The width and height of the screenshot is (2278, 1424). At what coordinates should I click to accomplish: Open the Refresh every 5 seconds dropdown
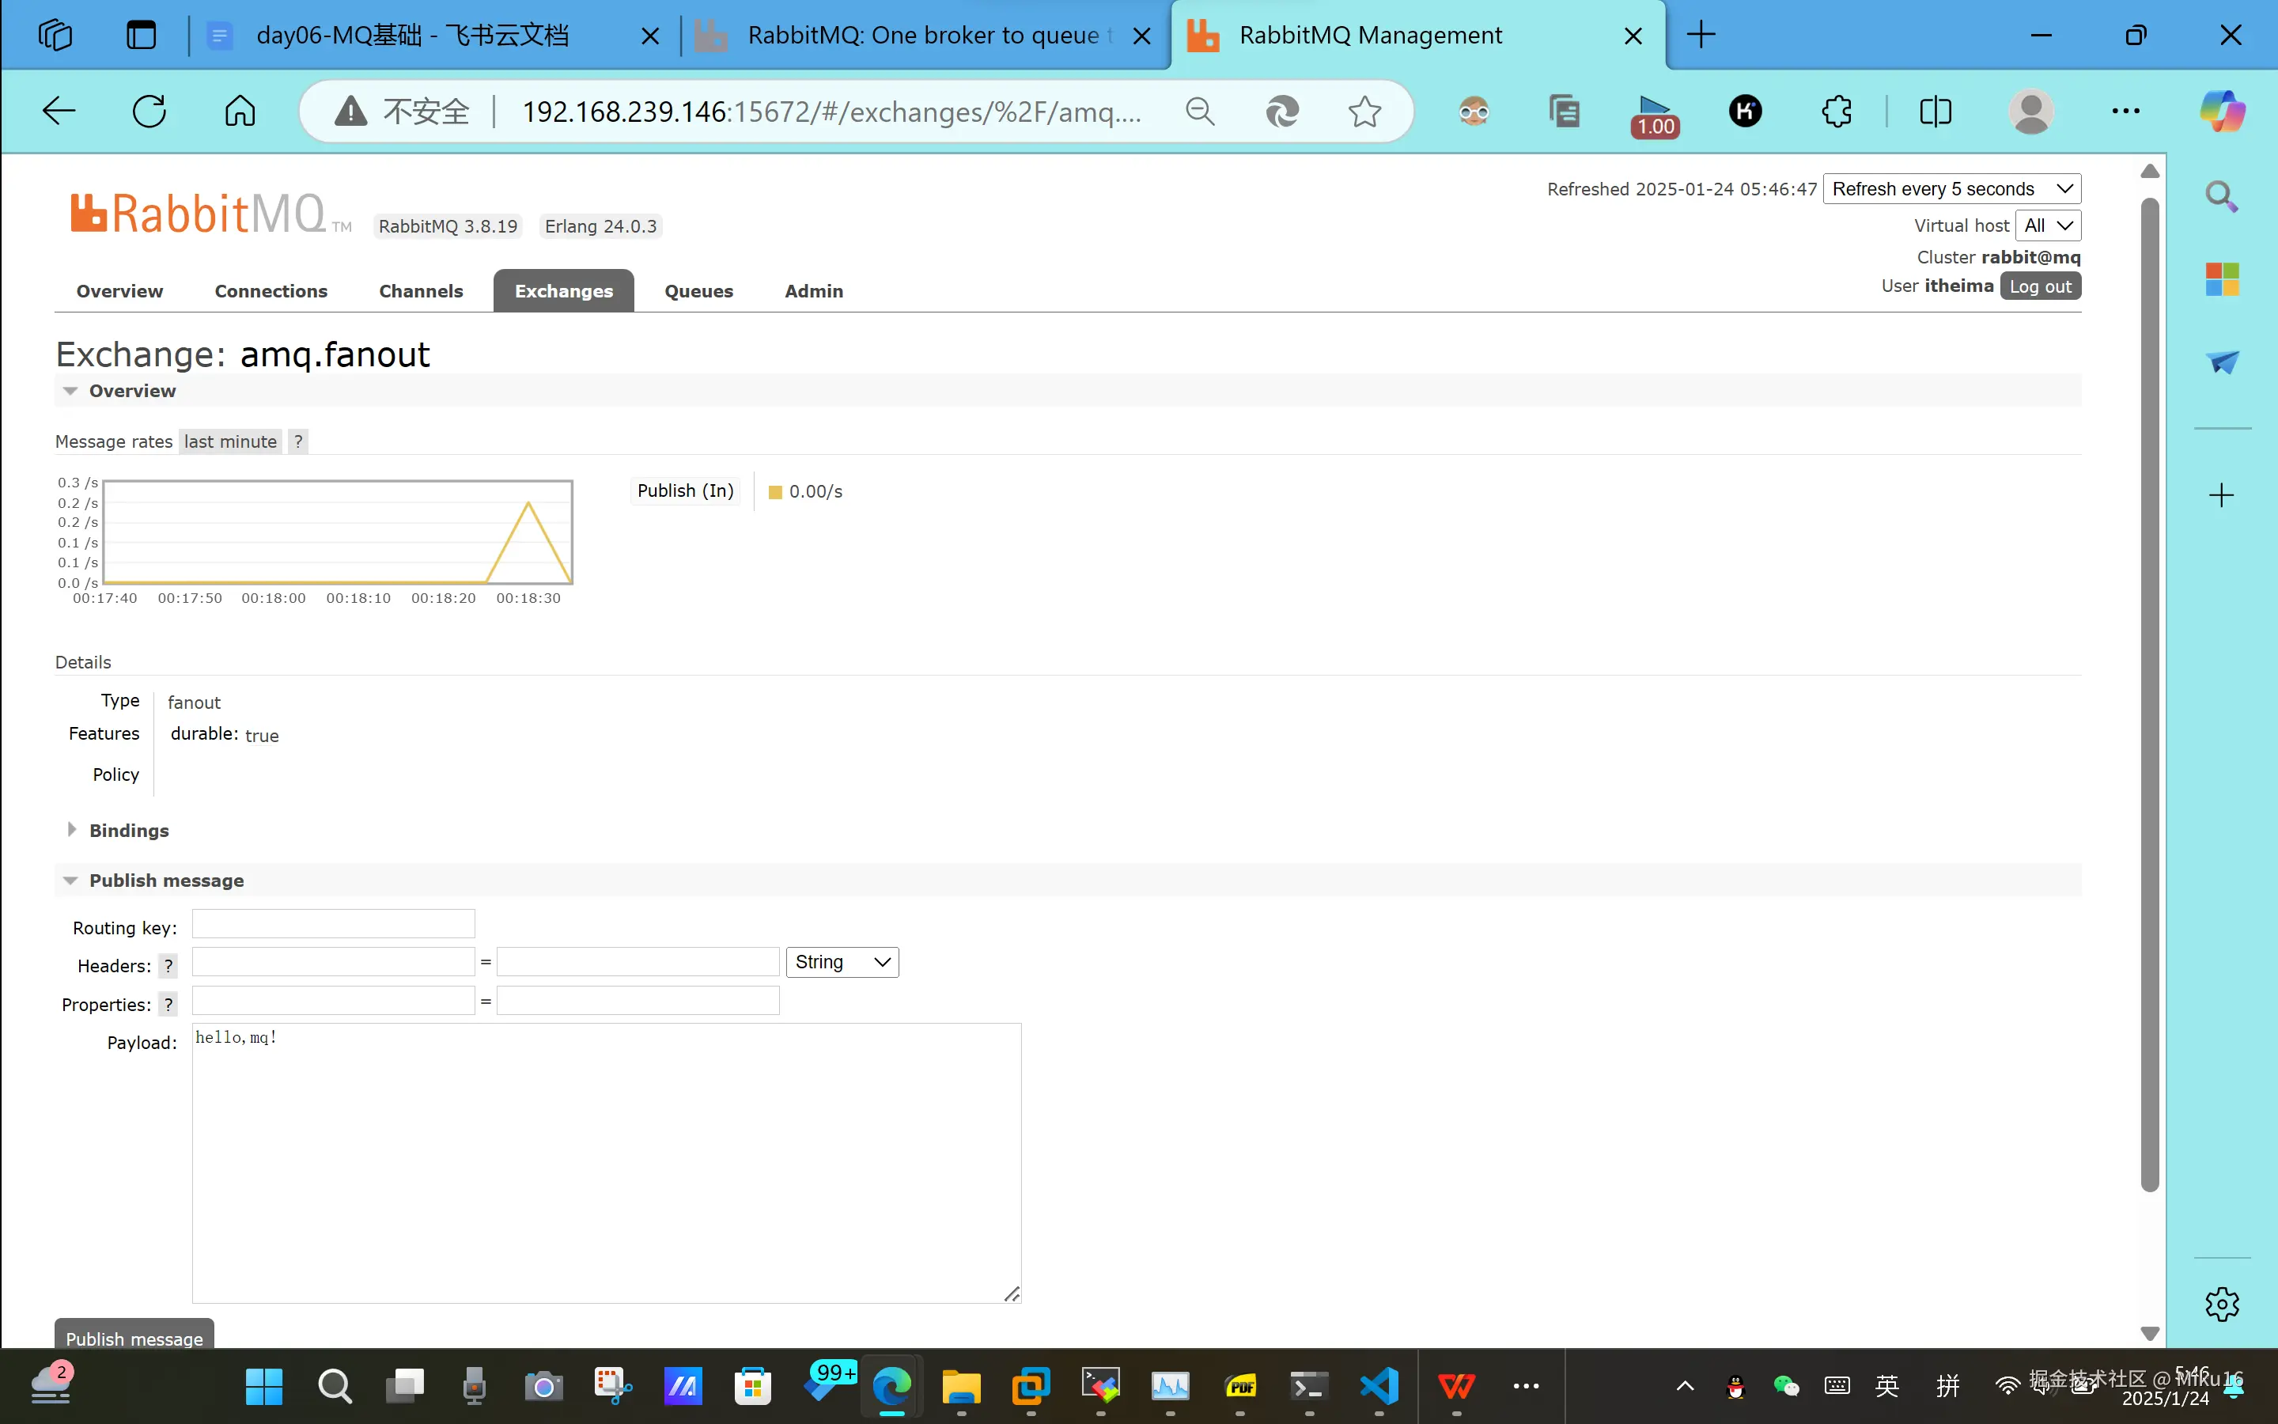click(1951, 189)
